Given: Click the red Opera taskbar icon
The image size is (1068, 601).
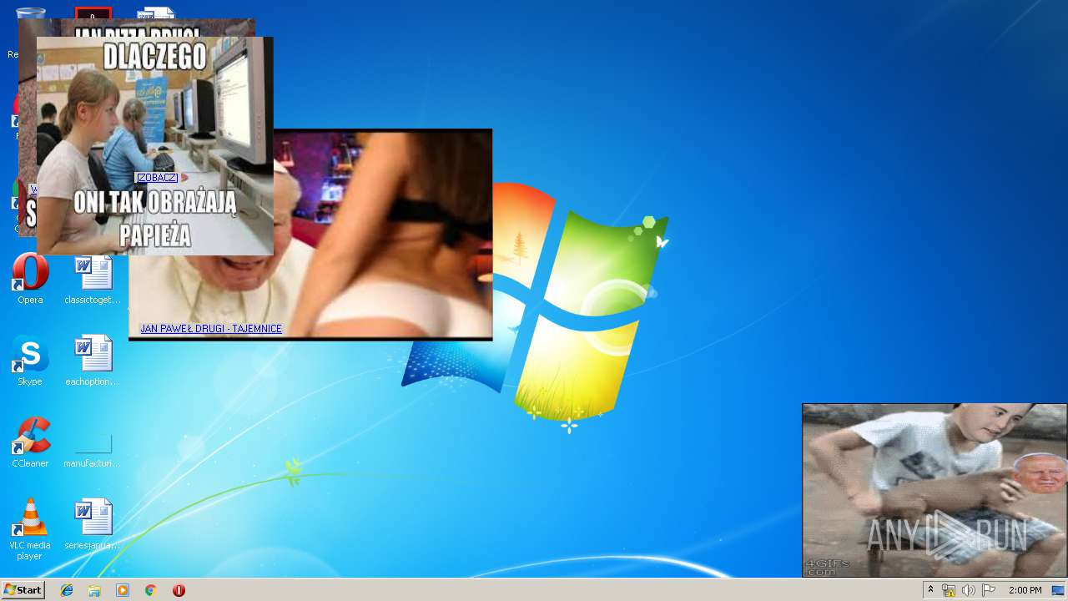Looking at the screenshot, I should pyautogui.click(x=179, y=590).
